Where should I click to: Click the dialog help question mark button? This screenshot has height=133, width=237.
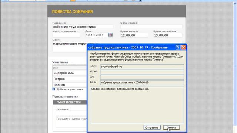click(x=178, y=47)
